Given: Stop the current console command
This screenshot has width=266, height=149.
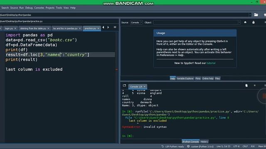Looking at the screenshot, I should 255,86.
